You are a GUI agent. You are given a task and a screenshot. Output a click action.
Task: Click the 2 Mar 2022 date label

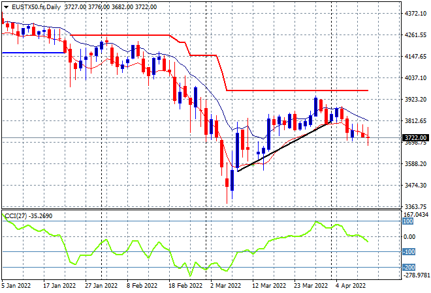pyautogui.click(x=226, y=286)
